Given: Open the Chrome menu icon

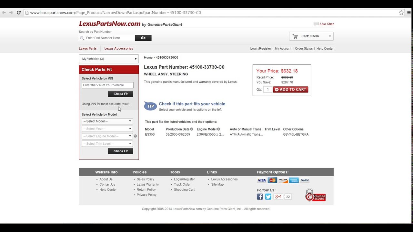Looking at the screenshot, I should (x=409, y=13).
